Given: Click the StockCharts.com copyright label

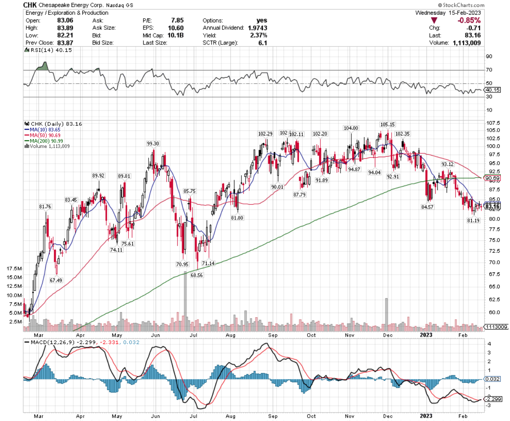Looking at the screenshot, I should click(x=461, y=5).
